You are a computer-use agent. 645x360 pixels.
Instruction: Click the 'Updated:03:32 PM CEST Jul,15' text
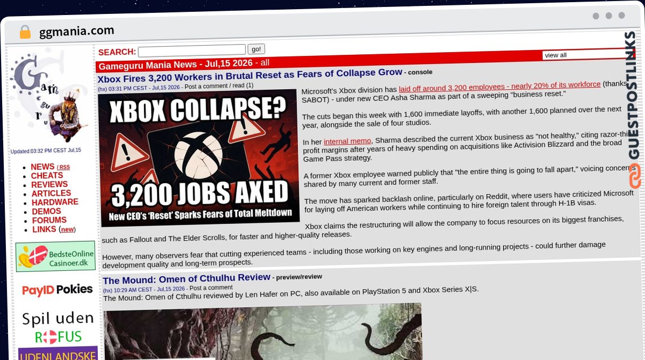(46, 150)
